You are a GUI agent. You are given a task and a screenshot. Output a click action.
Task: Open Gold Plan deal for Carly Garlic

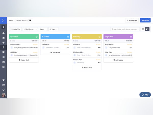[x=87, y=46]
